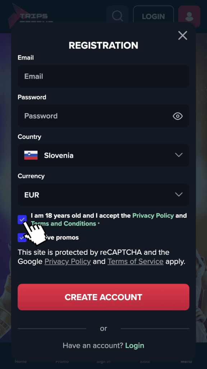Open the user profile icon at top right
The image size is (207, 369).
[x=189, y=16]
